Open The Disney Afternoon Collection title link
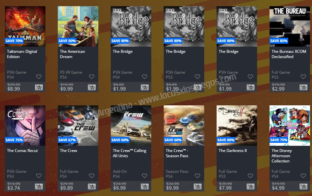 [282, 156]
